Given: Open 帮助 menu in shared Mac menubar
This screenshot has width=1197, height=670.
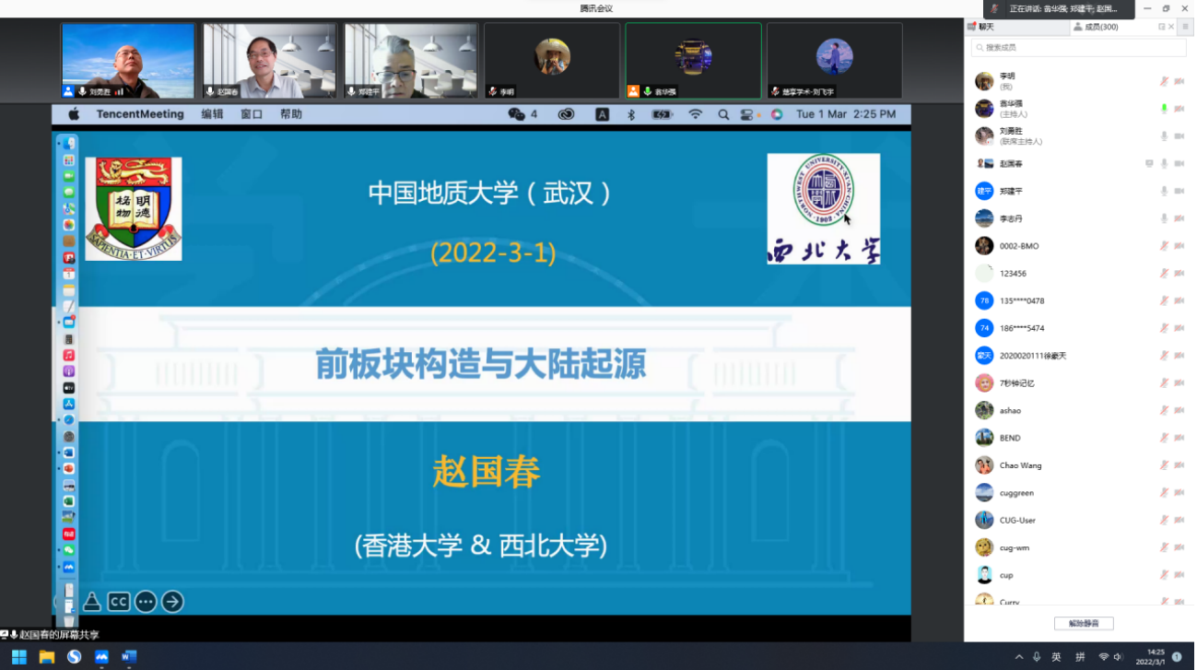Looking at the screenshot, I should point(291,114).
